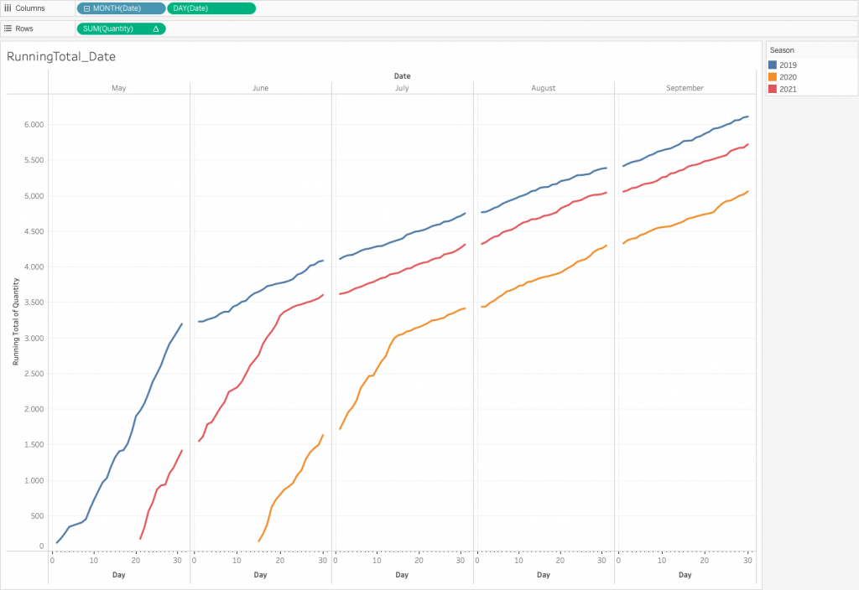Collapse the MONTH(Date) pill hierarchy
859x590 pixels.
(86, 8)
